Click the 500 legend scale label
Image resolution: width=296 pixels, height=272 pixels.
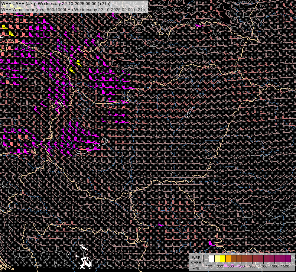click(231, 266)
